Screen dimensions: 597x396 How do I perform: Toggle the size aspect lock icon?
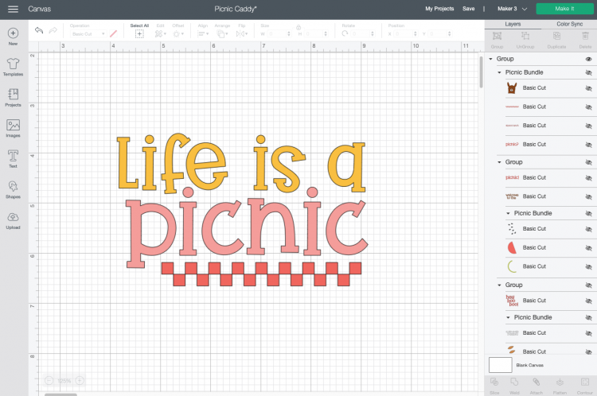(298, 27)
